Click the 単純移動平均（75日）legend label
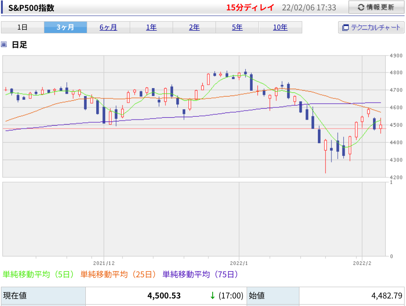This screenshot has width=406, height=306. (x=200, y=274)
